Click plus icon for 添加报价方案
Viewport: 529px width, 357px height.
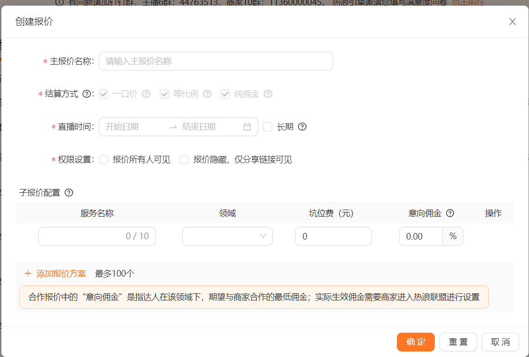28,273
